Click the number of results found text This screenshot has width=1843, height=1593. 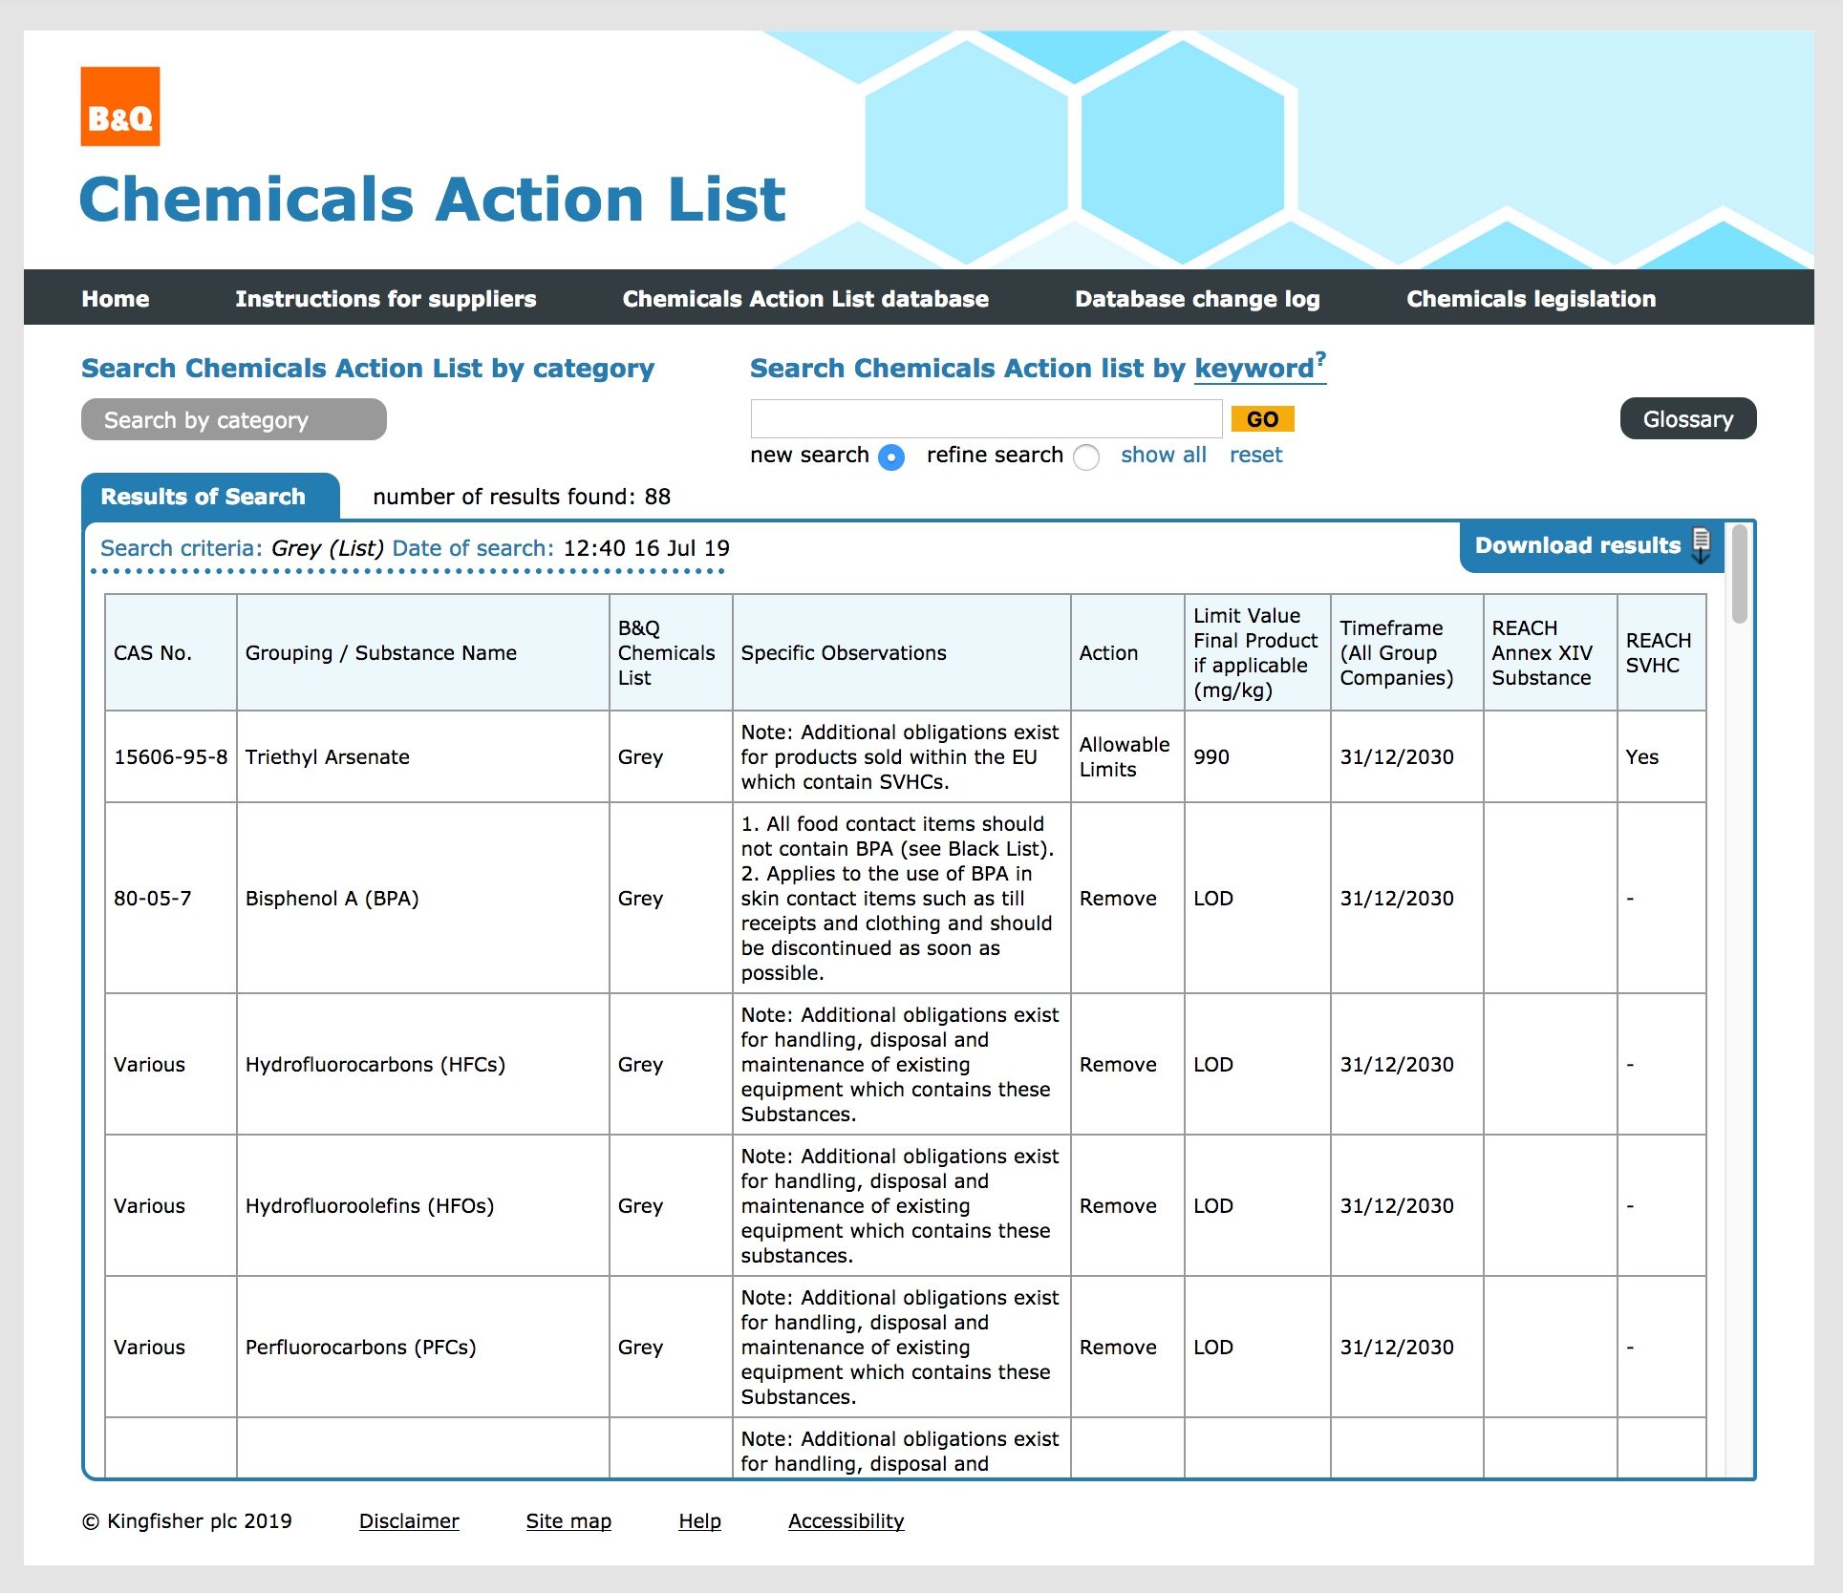tap(522, 497)
